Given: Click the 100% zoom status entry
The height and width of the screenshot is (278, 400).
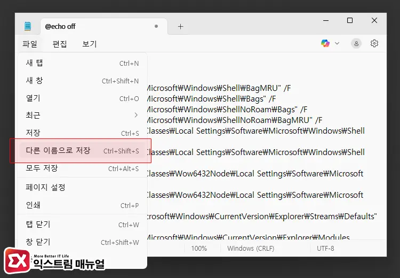Looking at the screenshot, I should click(199, 249).
